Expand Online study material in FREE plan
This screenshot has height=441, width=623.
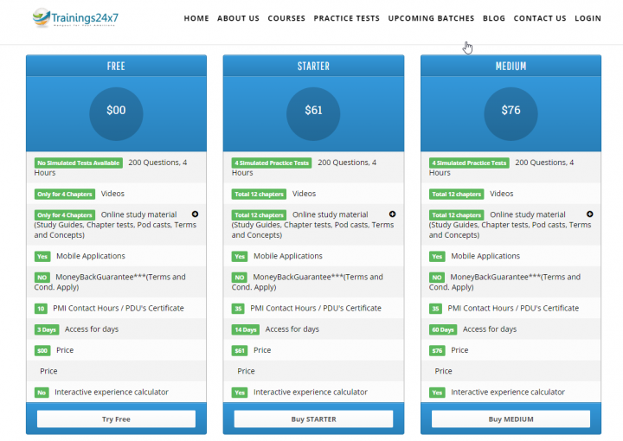[195, 214]
